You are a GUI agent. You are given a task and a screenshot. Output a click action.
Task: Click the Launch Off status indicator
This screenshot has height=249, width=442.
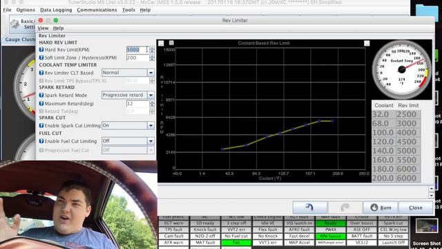click(x=393, y=243)
